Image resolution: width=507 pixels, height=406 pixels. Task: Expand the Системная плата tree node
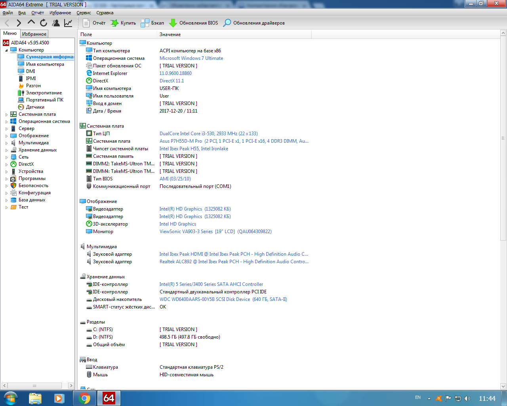coord(6,115)
